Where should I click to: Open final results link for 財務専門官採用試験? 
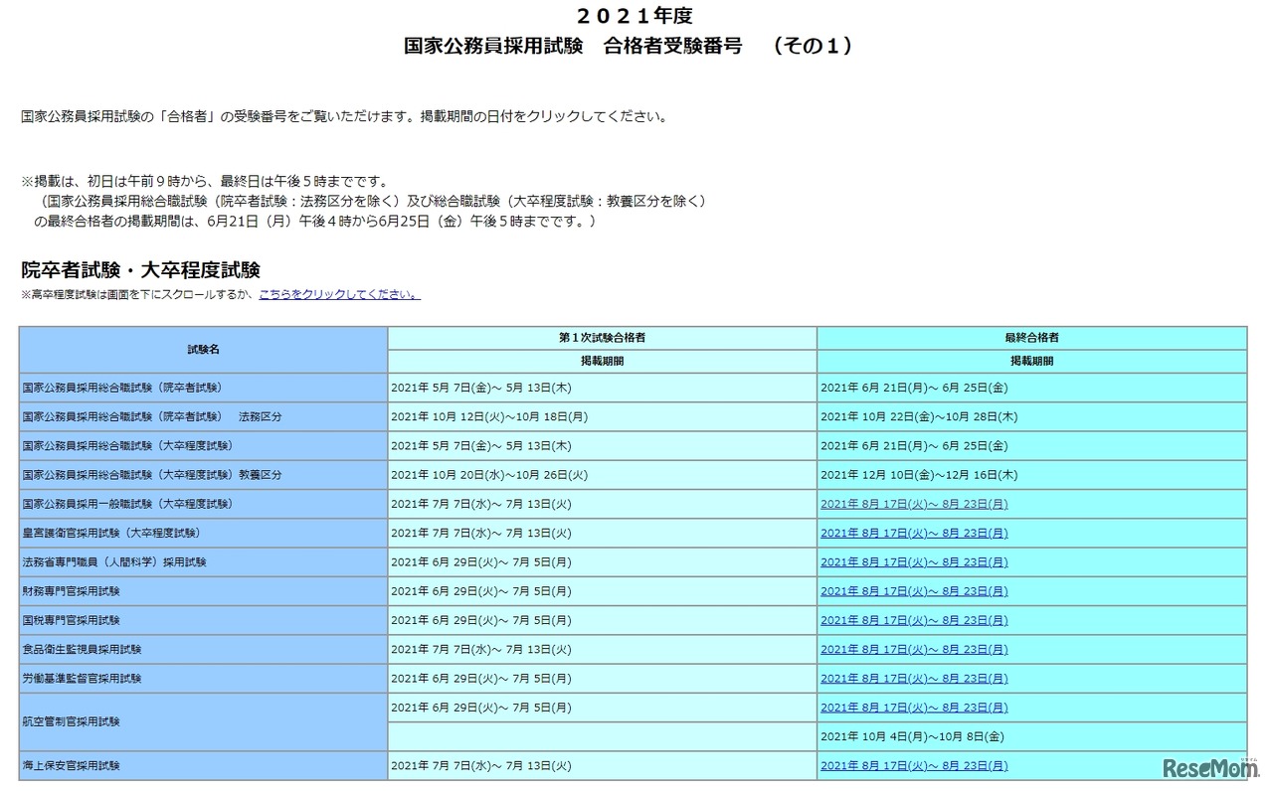(x=913, y=591)
